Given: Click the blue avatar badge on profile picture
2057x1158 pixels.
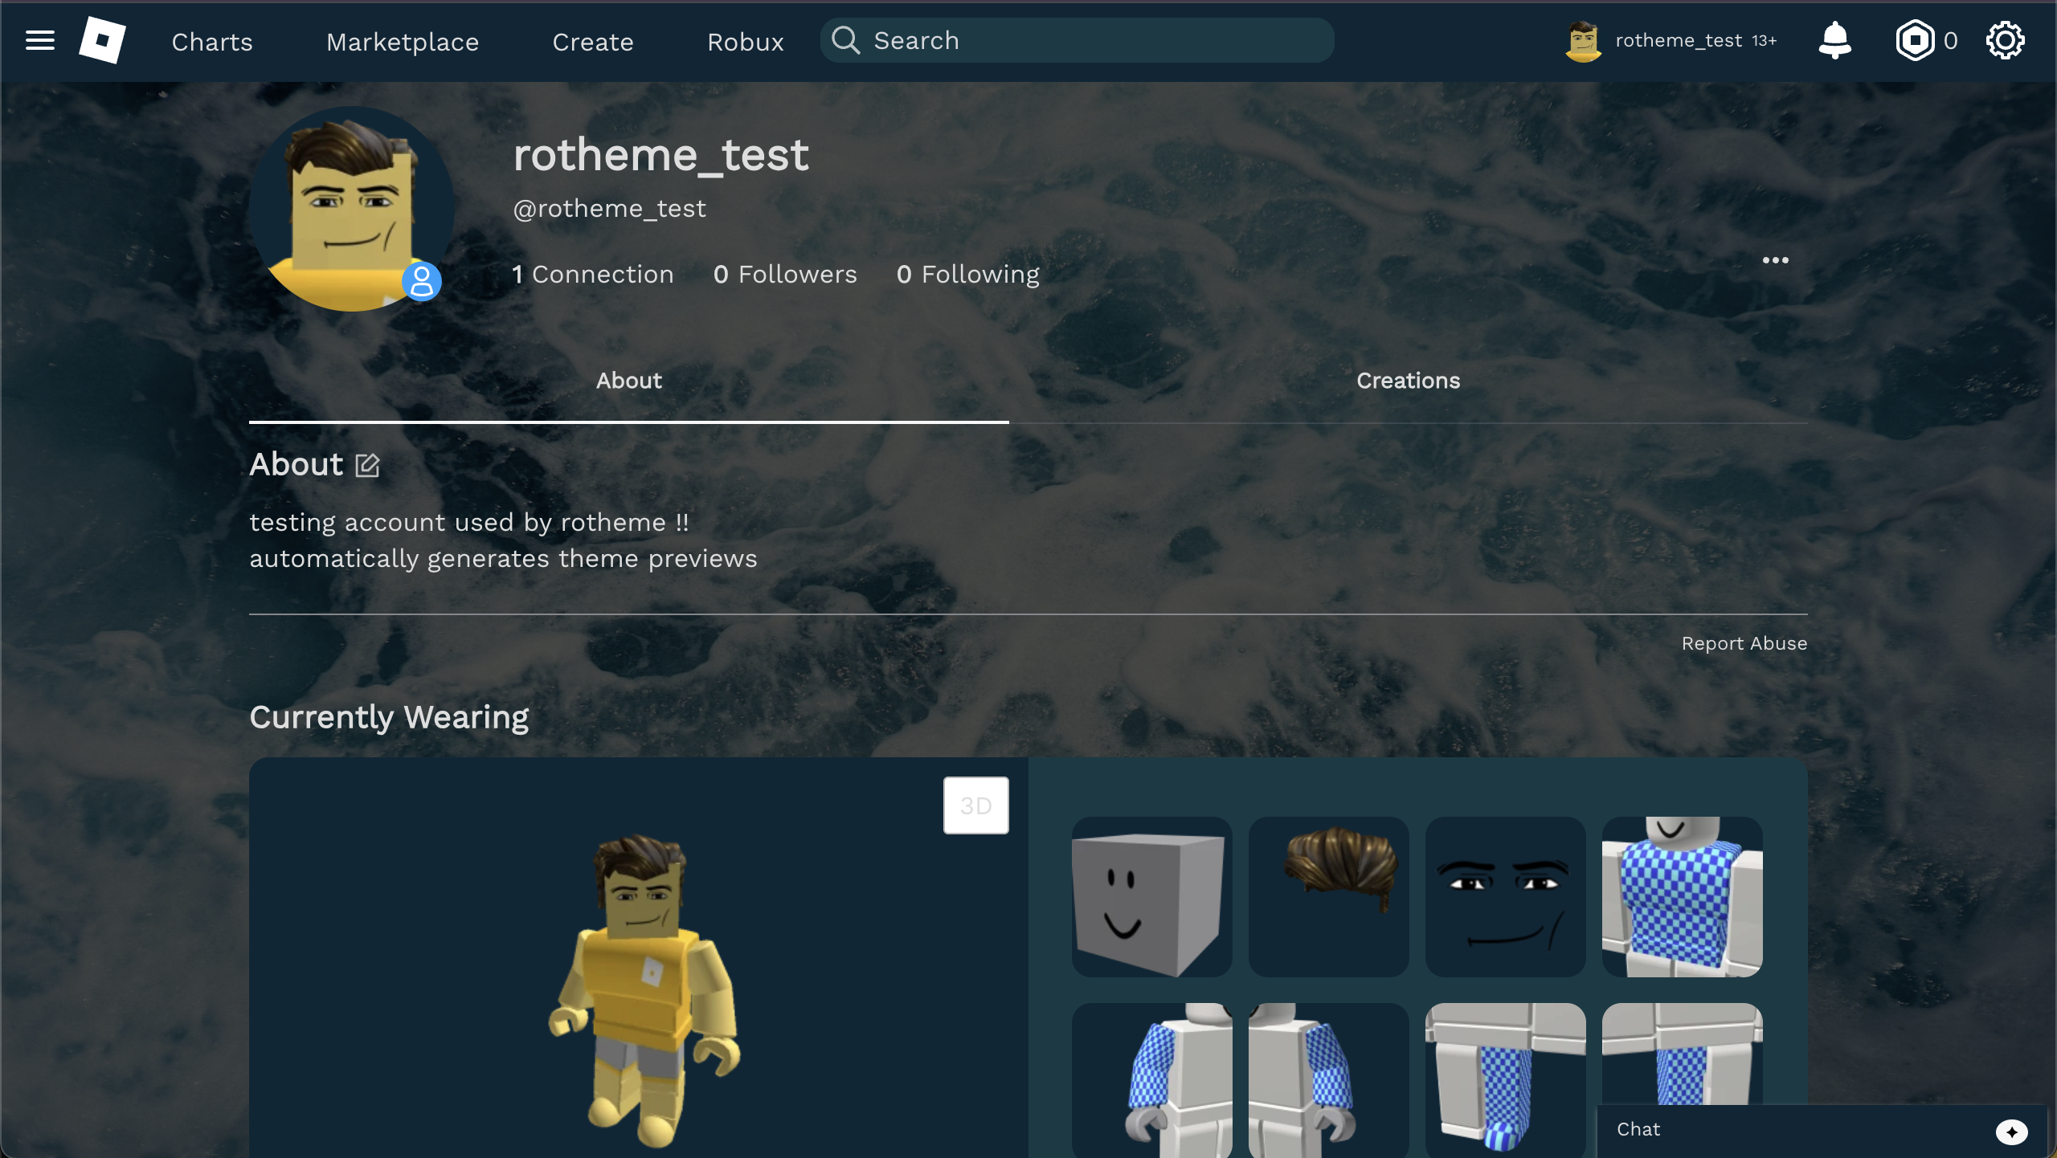Looking at the screenshot, I should (421, 282).
